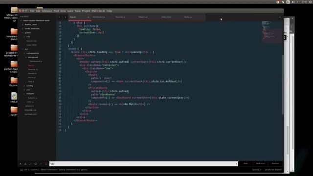Open .gitignore in the sidebar
The width and height of the screenshot is (313, 176).
pos(29,106)
